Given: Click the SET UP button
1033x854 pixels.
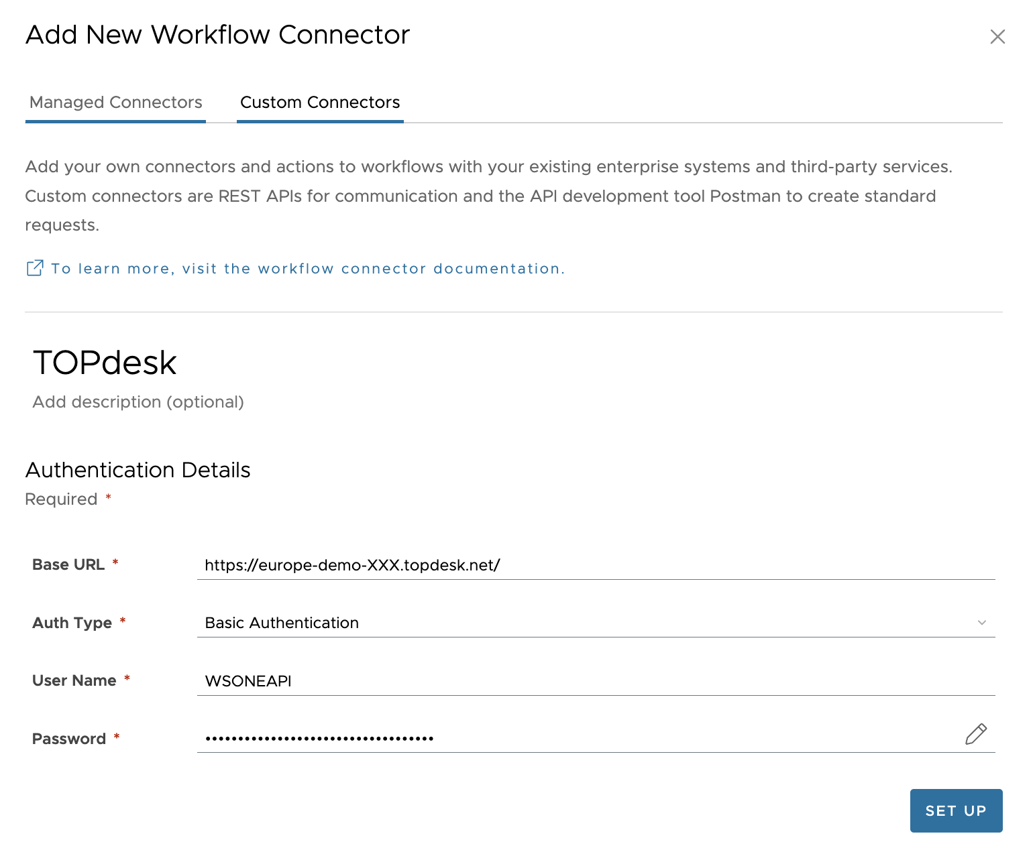Looking at the screenshot, I should (956, 810).
